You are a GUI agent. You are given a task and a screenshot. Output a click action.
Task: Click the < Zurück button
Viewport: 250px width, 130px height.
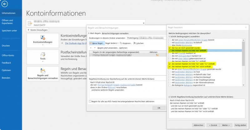(213, 125)
